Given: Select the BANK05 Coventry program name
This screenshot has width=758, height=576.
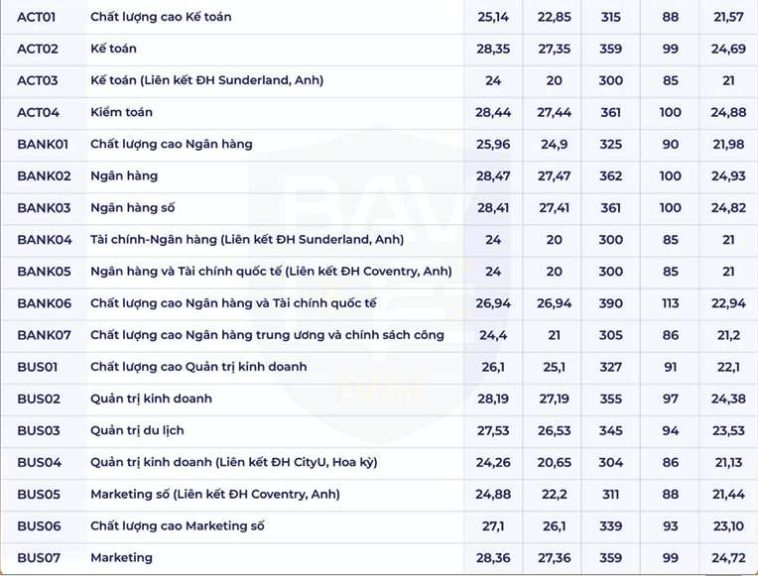Looking at the screenshot, I should point(271,272).
